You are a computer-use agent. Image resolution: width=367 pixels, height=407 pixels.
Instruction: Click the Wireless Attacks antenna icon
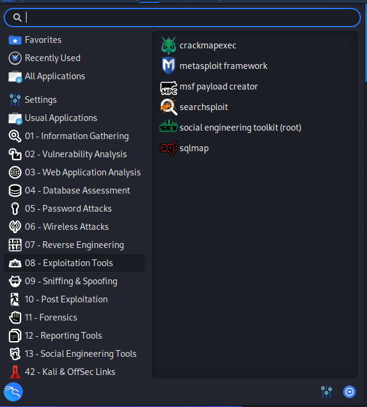tap(15, 227)
